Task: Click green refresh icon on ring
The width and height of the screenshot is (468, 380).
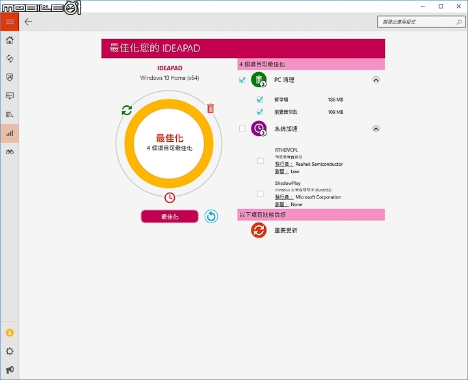Action: pyautogui.click(x=127, y=110)
